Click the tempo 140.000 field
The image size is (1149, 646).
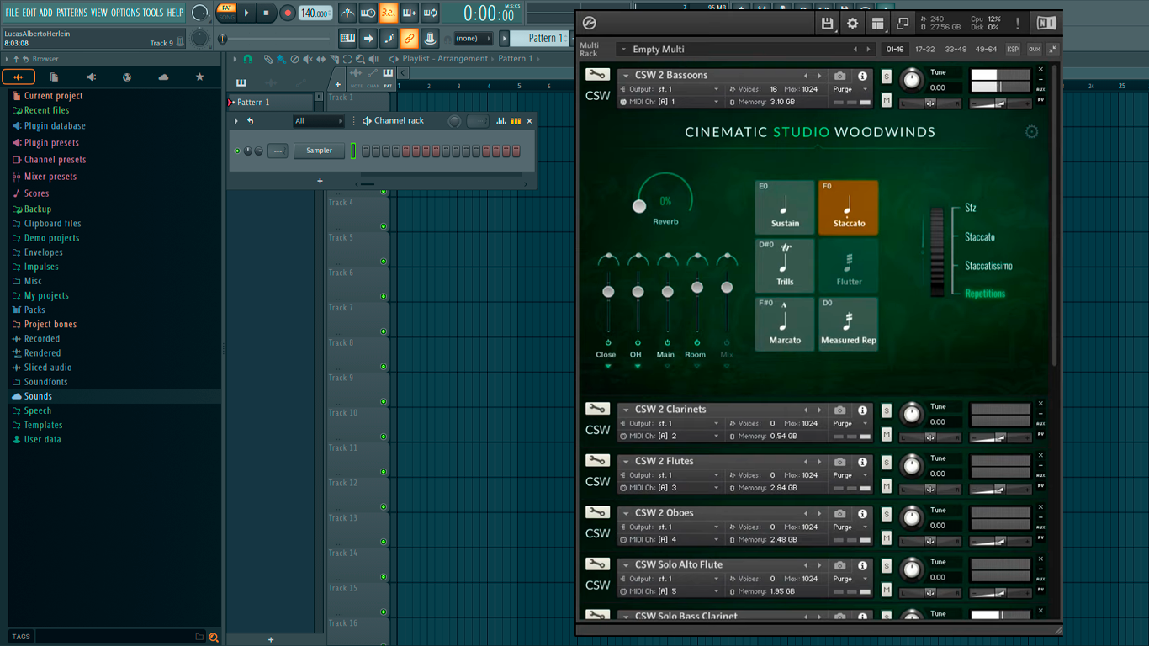tap(315, 13)
